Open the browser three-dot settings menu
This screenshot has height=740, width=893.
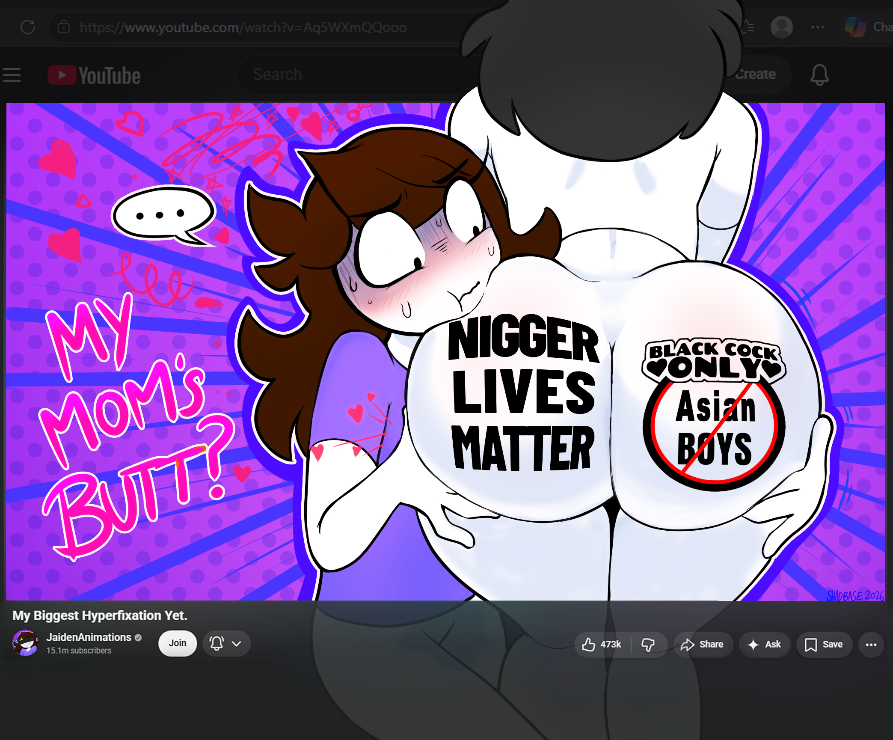818,27
